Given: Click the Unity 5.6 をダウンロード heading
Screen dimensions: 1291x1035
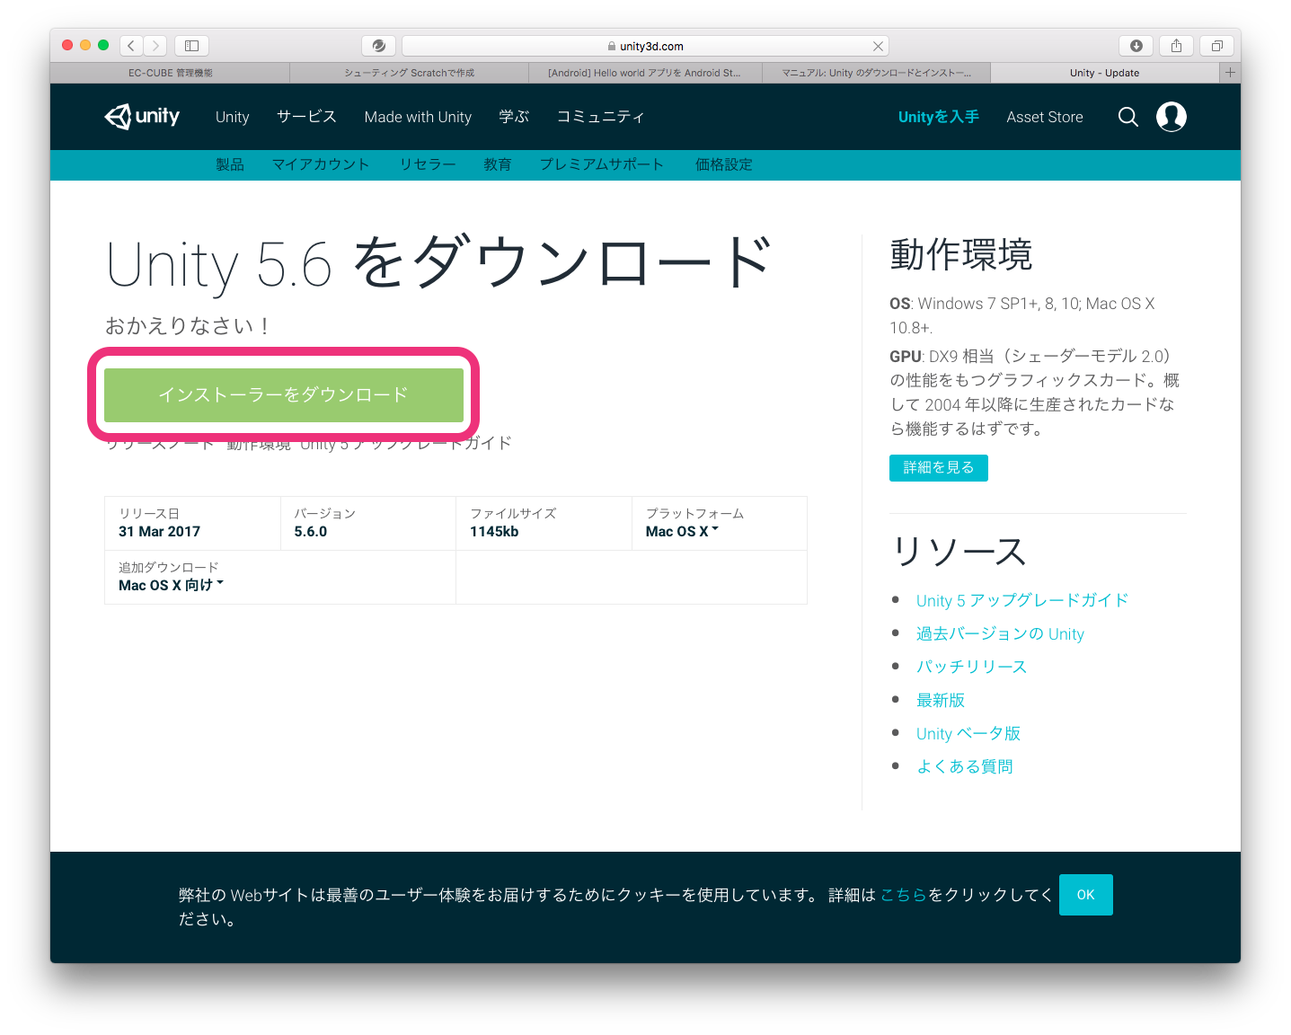Looking at the screenshot, I should coord(439,263).
